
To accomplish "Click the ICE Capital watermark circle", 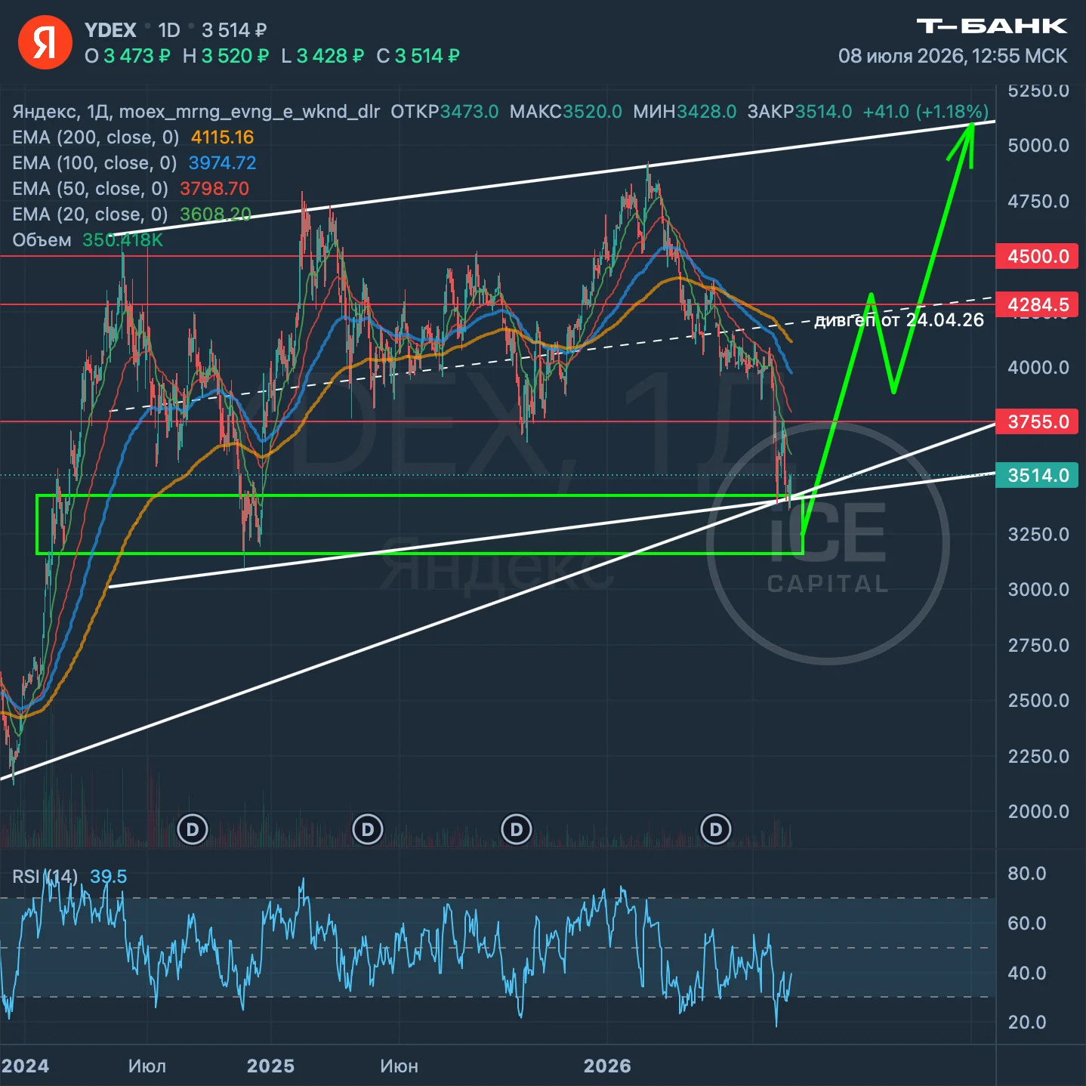I will [828, 543].
